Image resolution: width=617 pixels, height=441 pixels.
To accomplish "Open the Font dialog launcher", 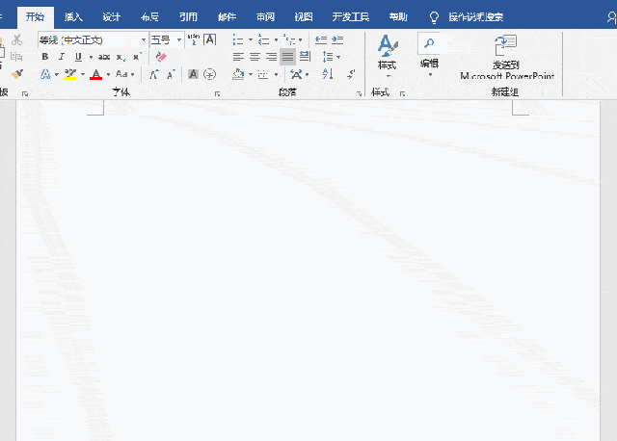I will point(217,94).
